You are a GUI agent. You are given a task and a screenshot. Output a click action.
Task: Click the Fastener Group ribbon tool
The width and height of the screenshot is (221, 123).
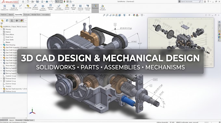[87, 7]
